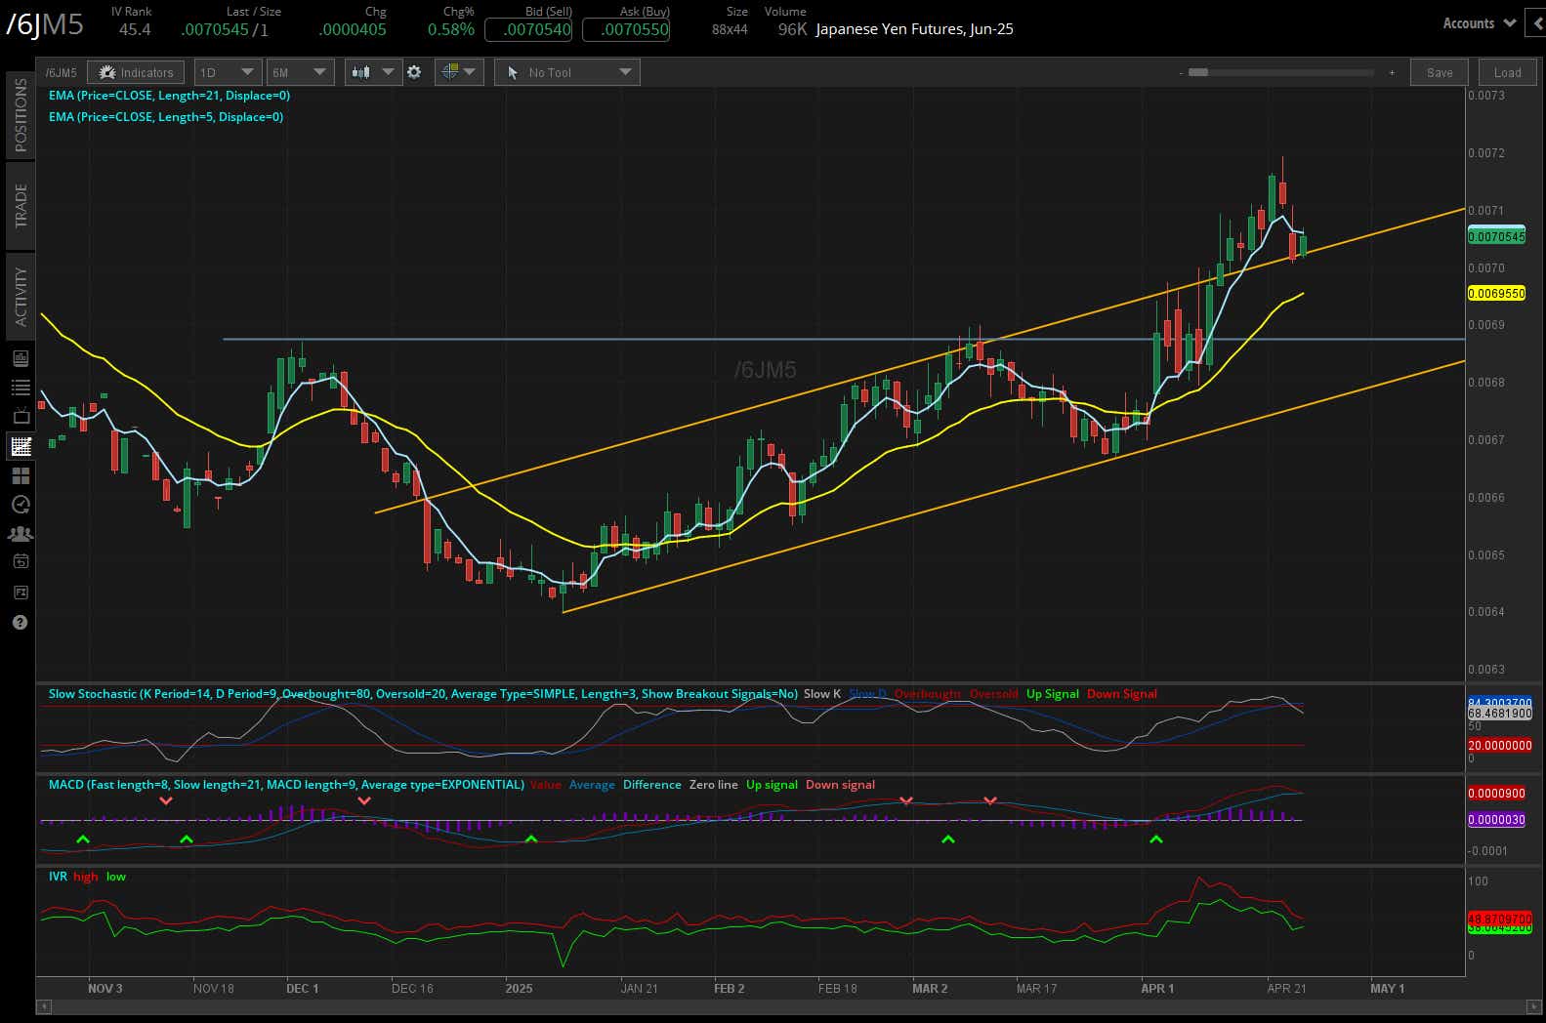This screenshot has height=1023, width=1546.
Task: Click the /6JM5 chart symbol field
Action: [x=62, y=72]
